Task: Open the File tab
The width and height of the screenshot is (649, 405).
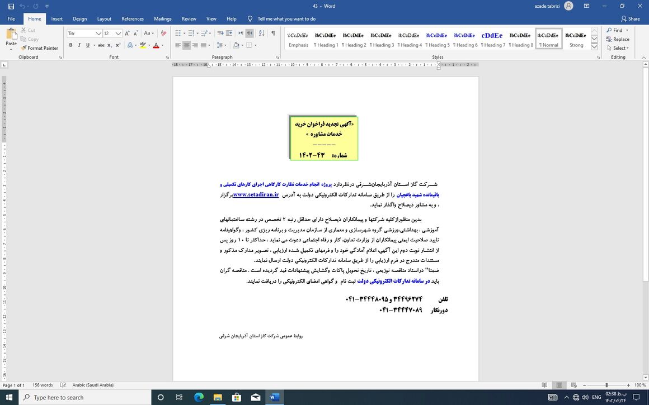Action: tap(11, 18)
